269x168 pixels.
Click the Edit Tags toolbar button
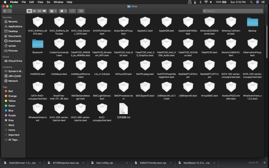click(x=81, y=11)
